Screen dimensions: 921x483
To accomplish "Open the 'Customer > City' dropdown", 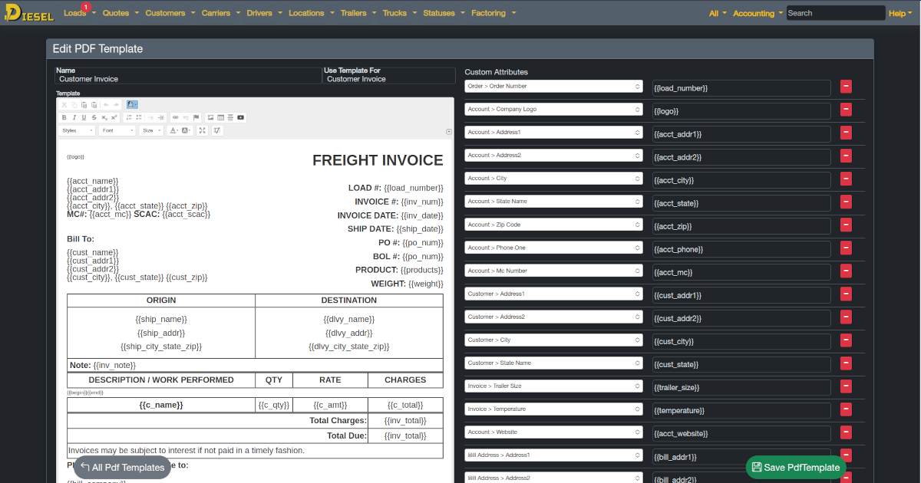I will (553, 340).
